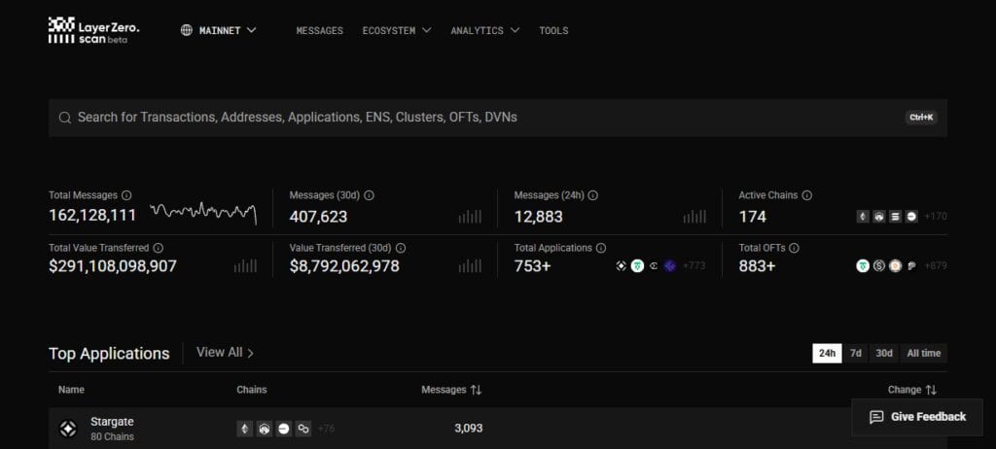Click the info icon beside Active Chains
This screenshot has height=449, width=996.
(x=806, y=195)
